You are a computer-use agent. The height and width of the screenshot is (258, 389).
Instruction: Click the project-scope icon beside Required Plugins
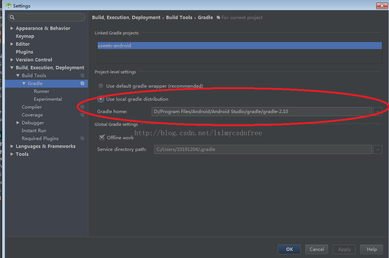click(x=82, y=139)
